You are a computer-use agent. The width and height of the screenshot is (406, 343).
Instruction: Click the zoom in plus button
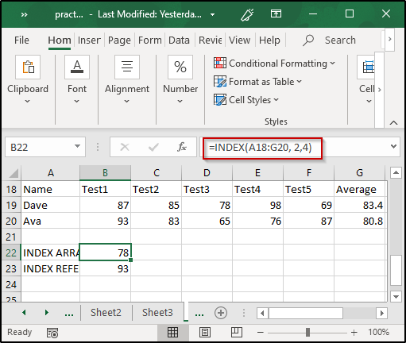pos(354,333)
